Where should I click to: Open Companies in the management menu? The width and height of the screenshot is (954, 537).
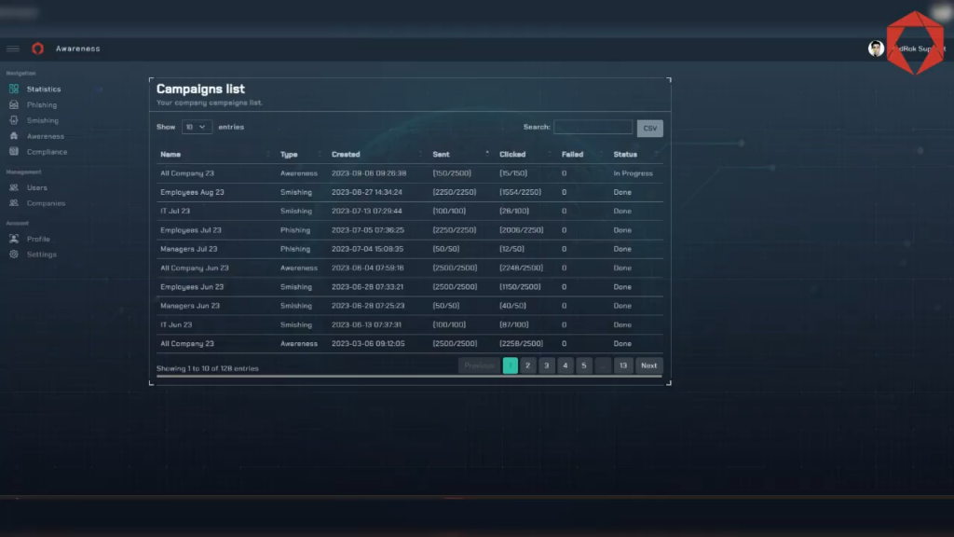coord(46,203)
